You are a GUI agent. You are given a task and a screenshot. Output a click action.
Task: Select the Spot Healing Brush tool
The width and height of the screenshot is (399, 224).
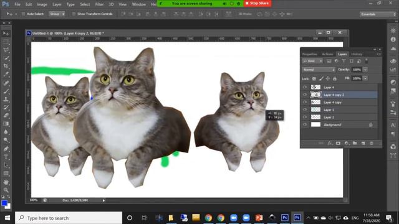click(6, 83)
